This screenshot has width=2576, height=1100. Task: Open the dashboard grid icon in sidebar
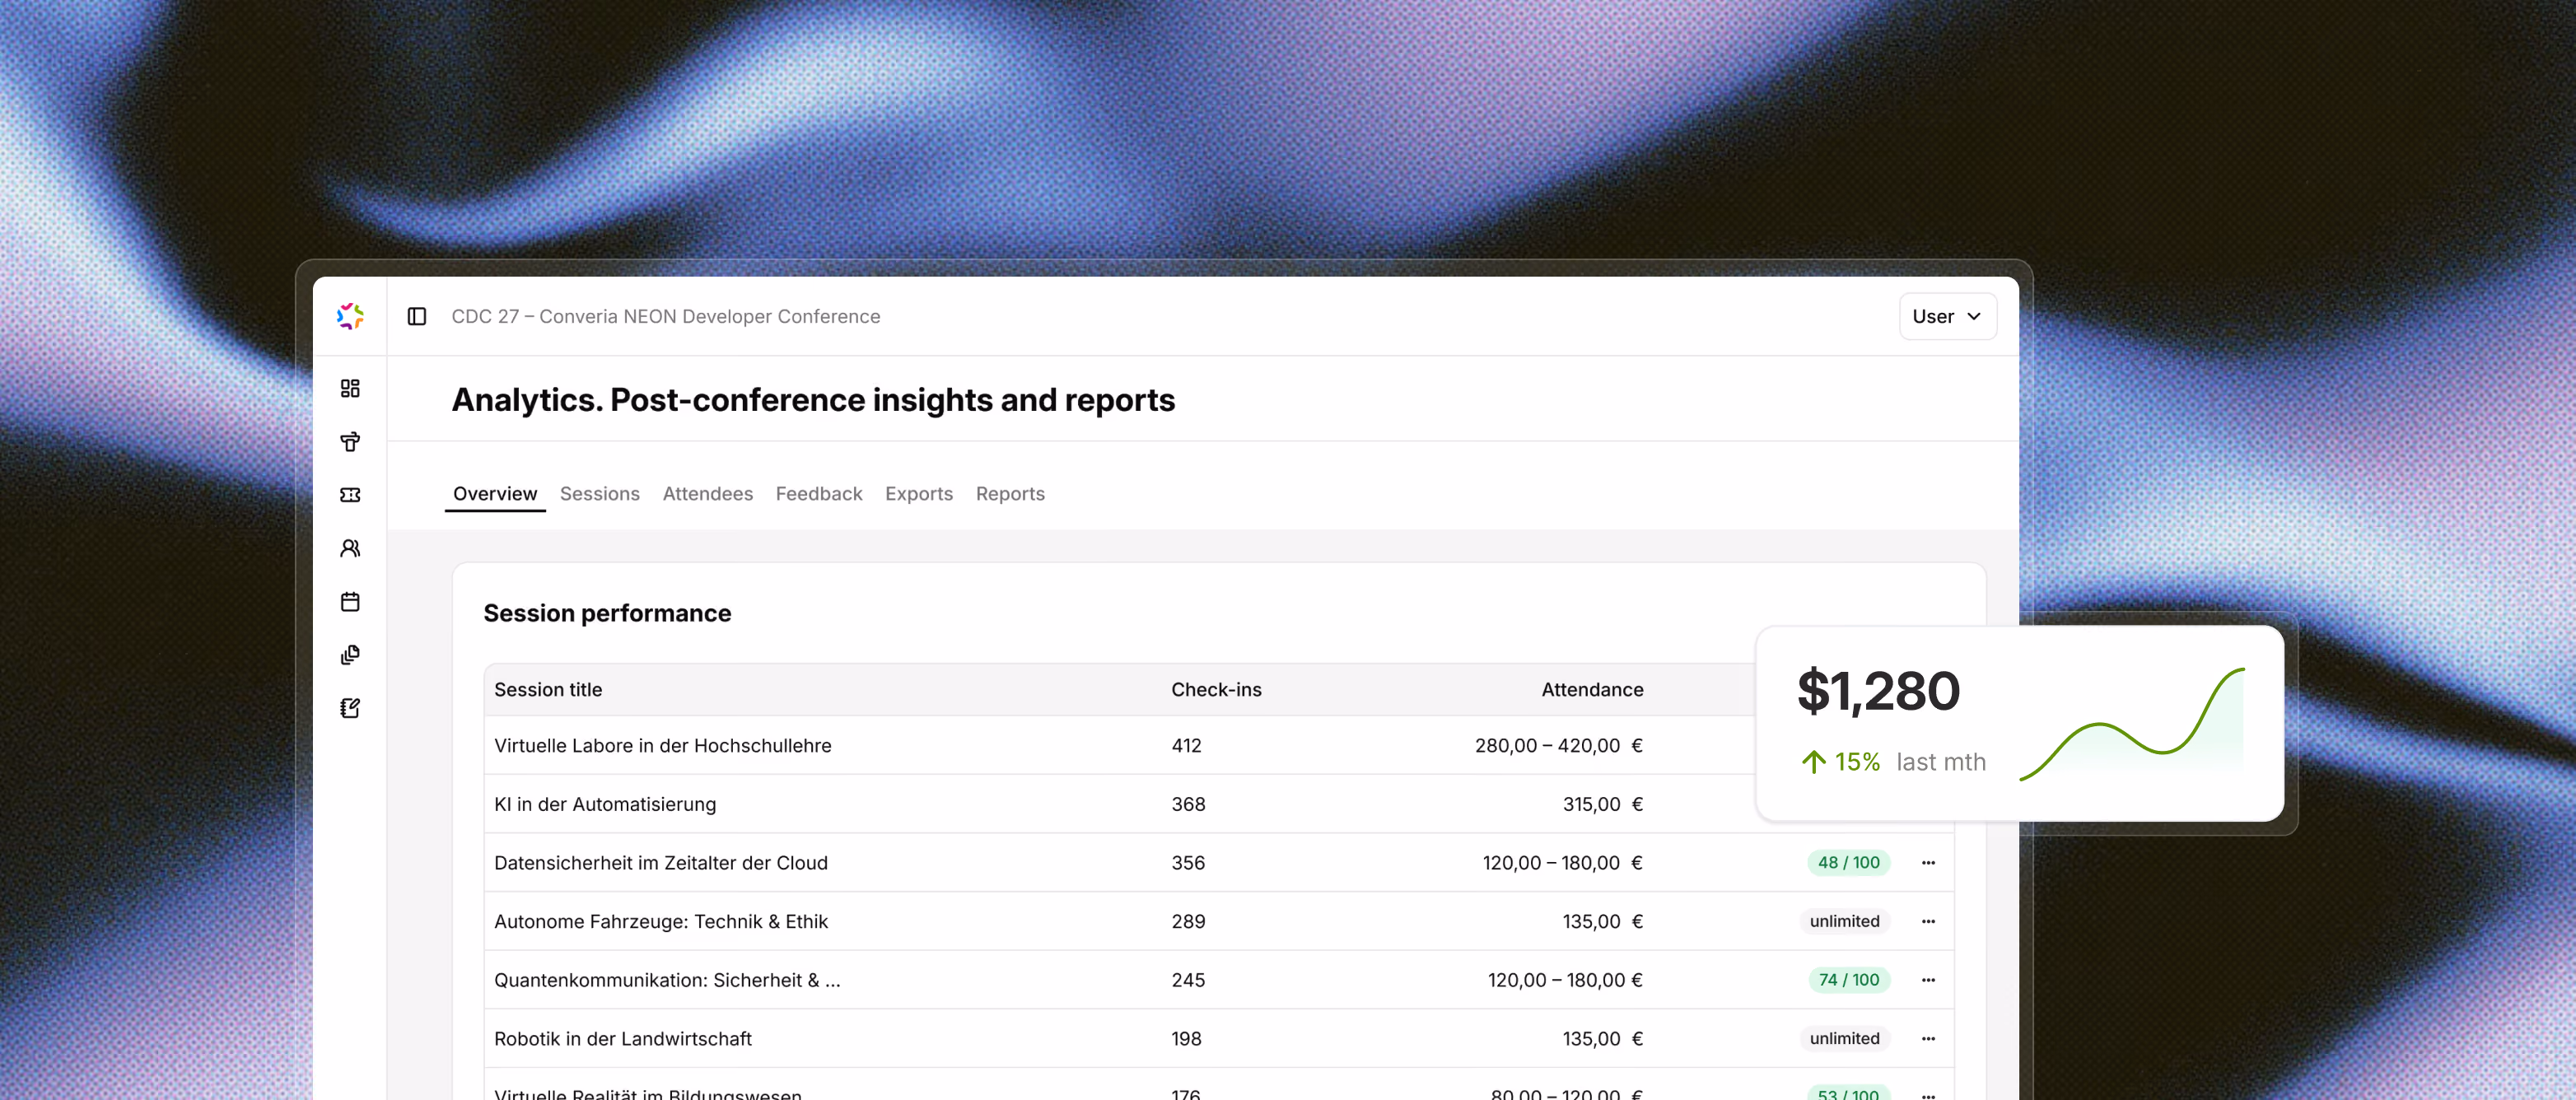[350, 388]
